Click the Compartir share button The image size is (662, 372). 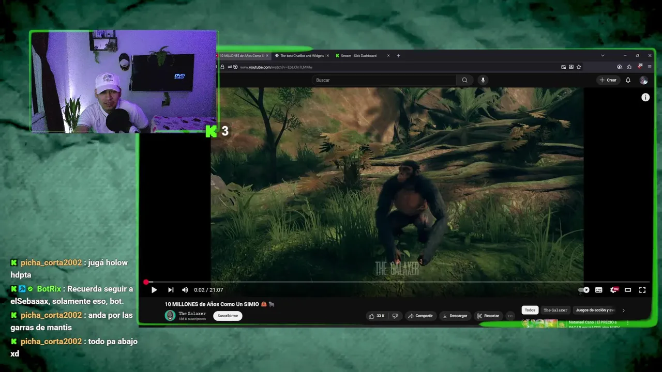[420, 316]
